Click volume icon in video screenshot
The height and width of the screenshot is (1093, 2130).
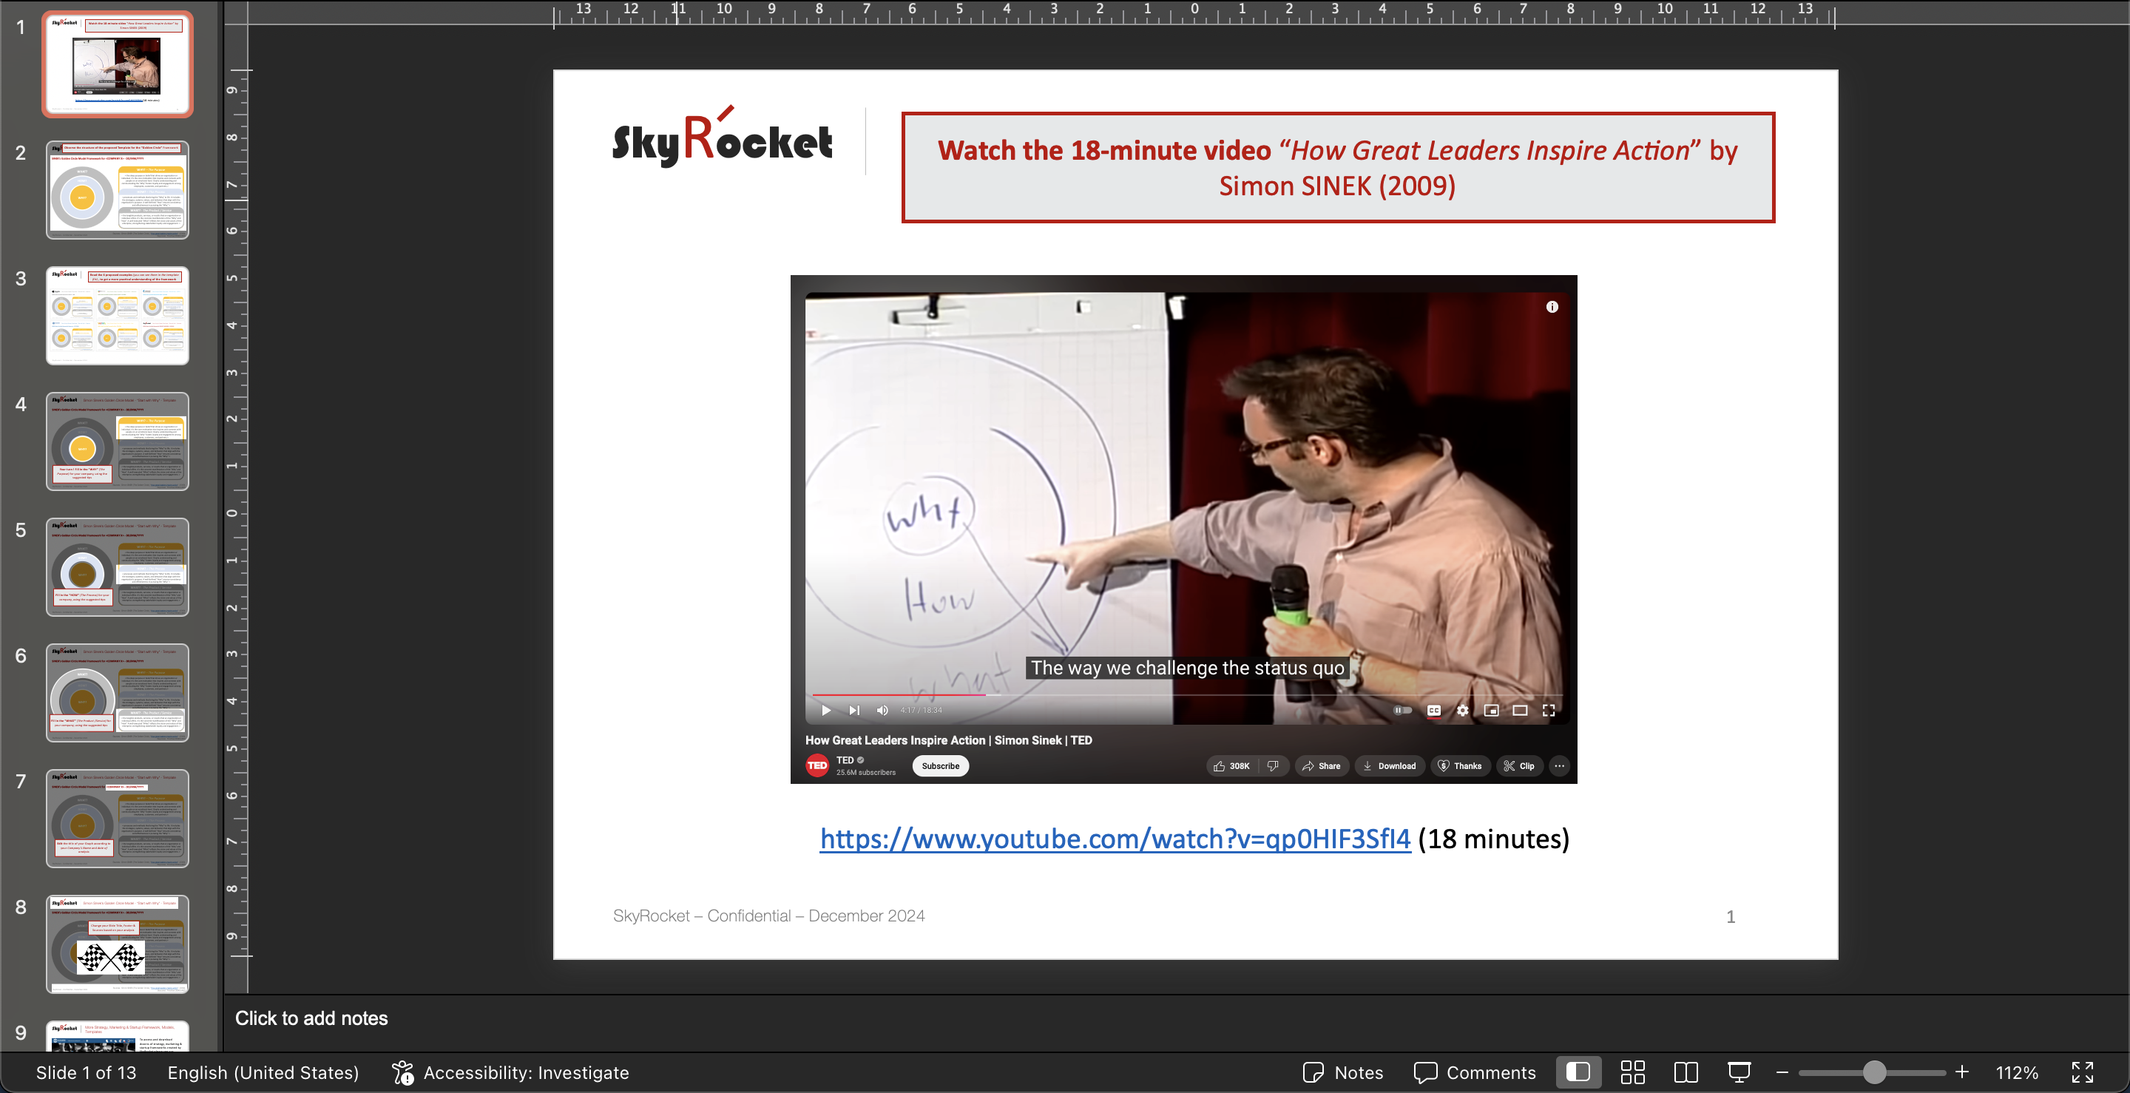pyautogui.click(x=882, y=710)
